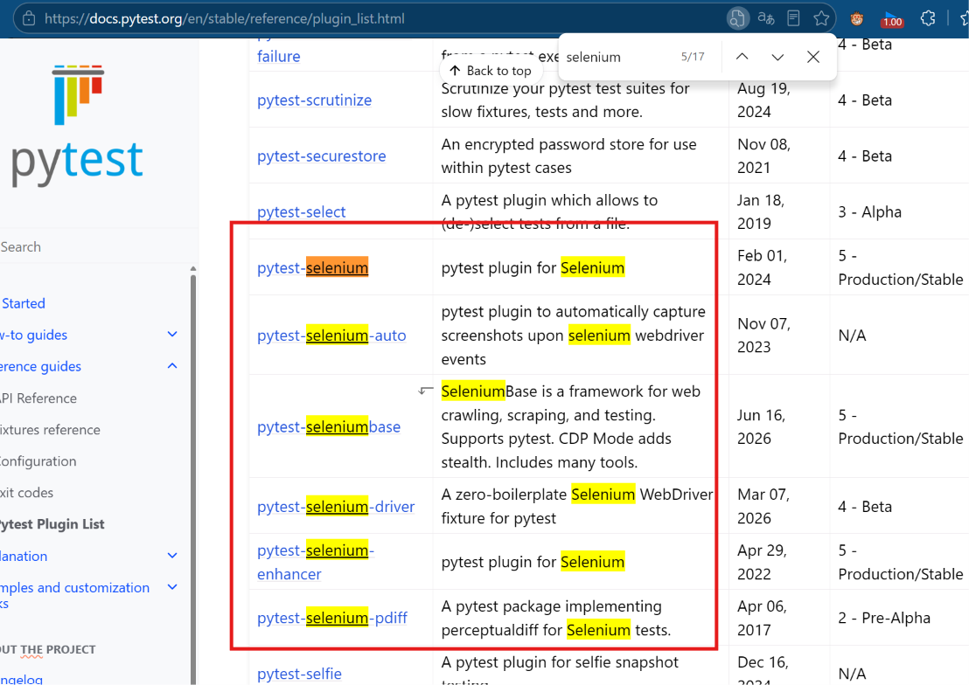Click date Apr 29, 2022
Image resolution: width=969 pixels, height=685 pixels.
tap(762, 562)
